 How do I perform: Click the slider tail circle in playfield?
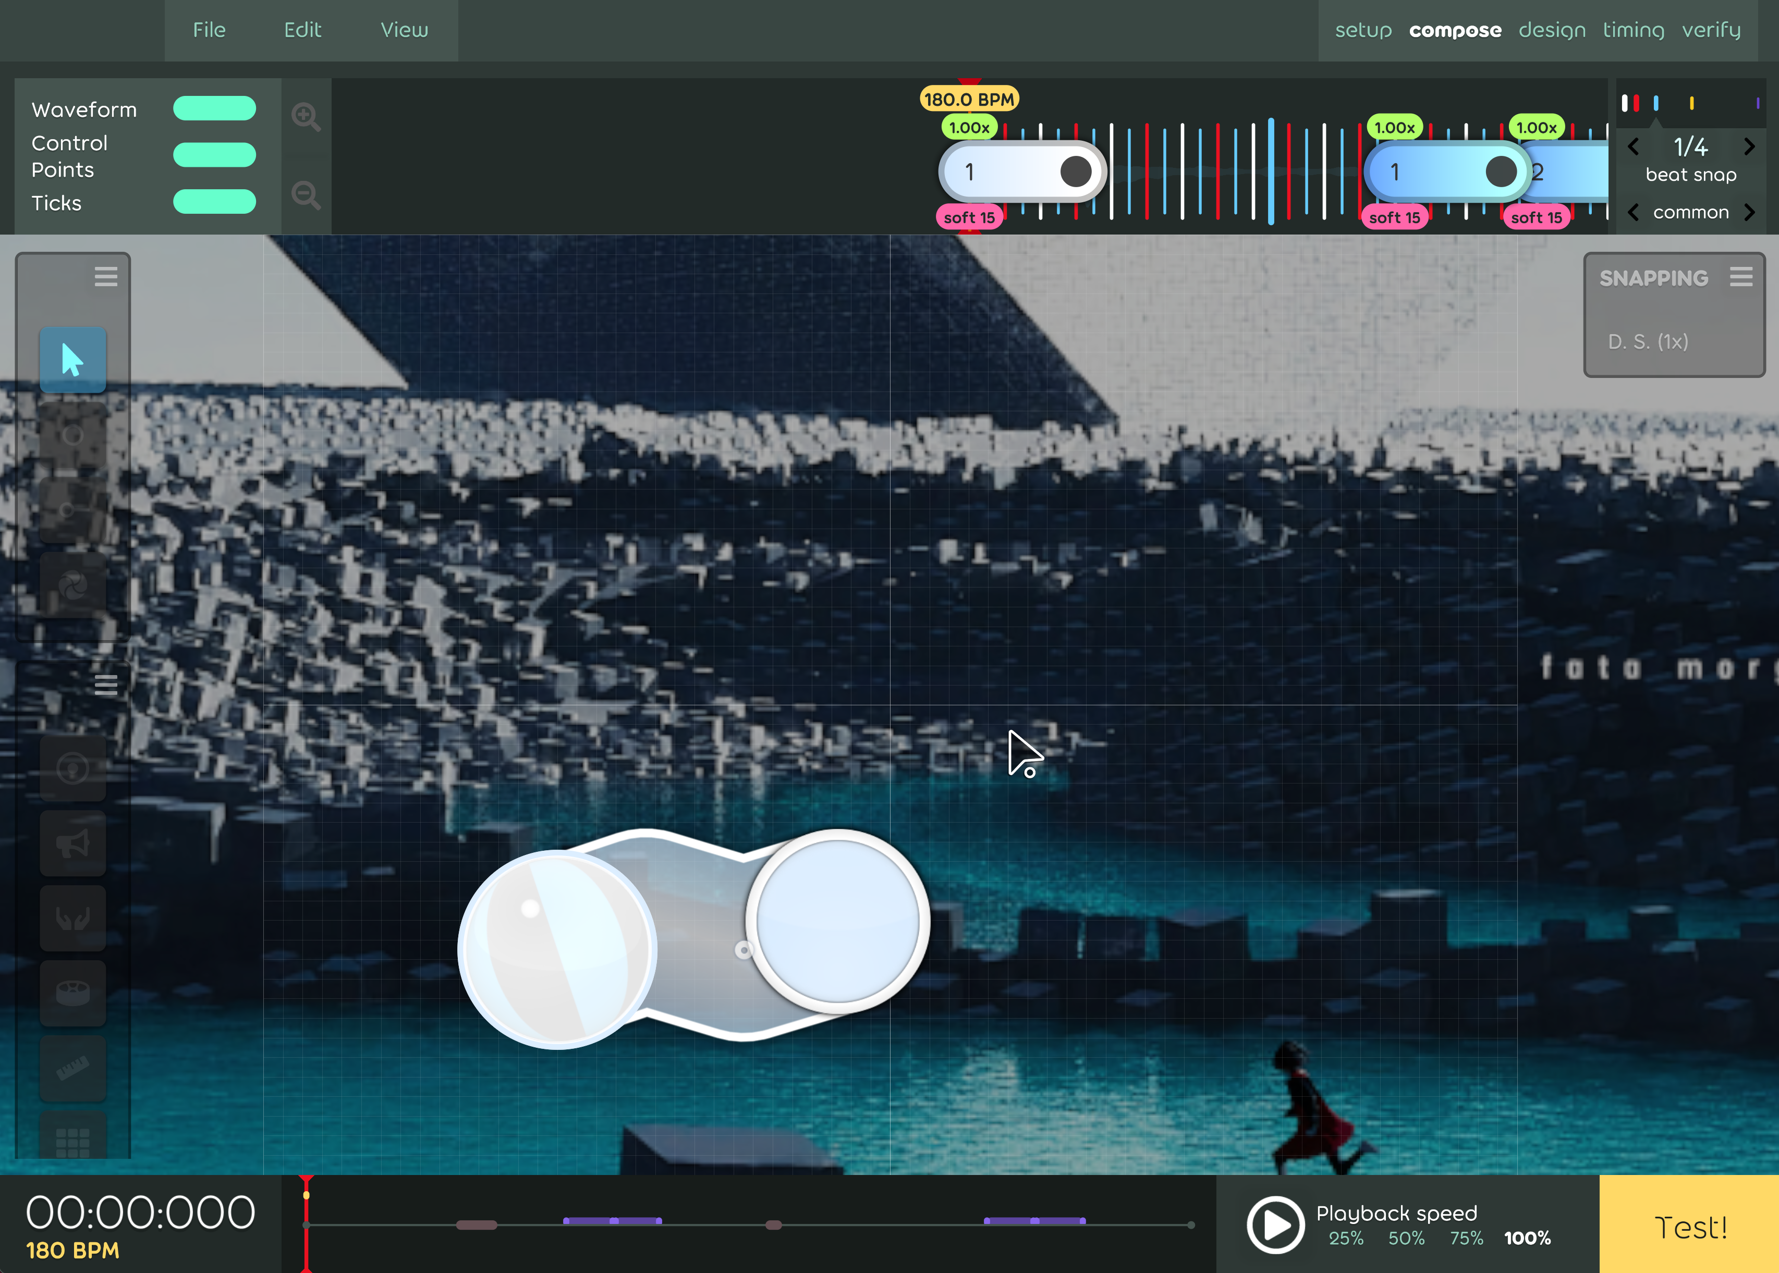point(838,922)
